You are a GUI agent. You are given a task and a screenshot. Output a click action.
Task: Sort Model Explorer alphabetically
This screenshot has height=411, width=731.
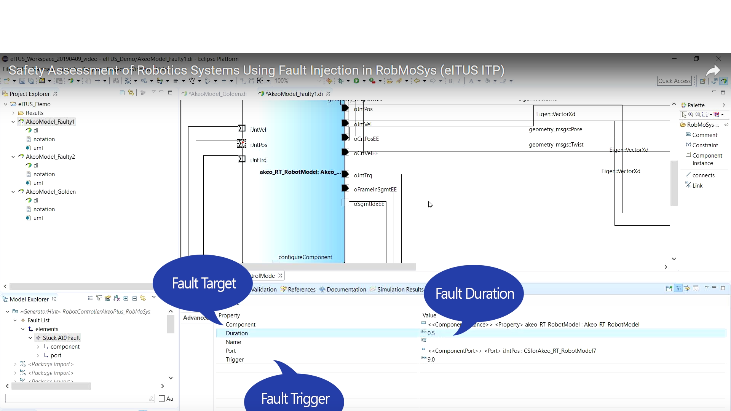[x=117, y=298]
